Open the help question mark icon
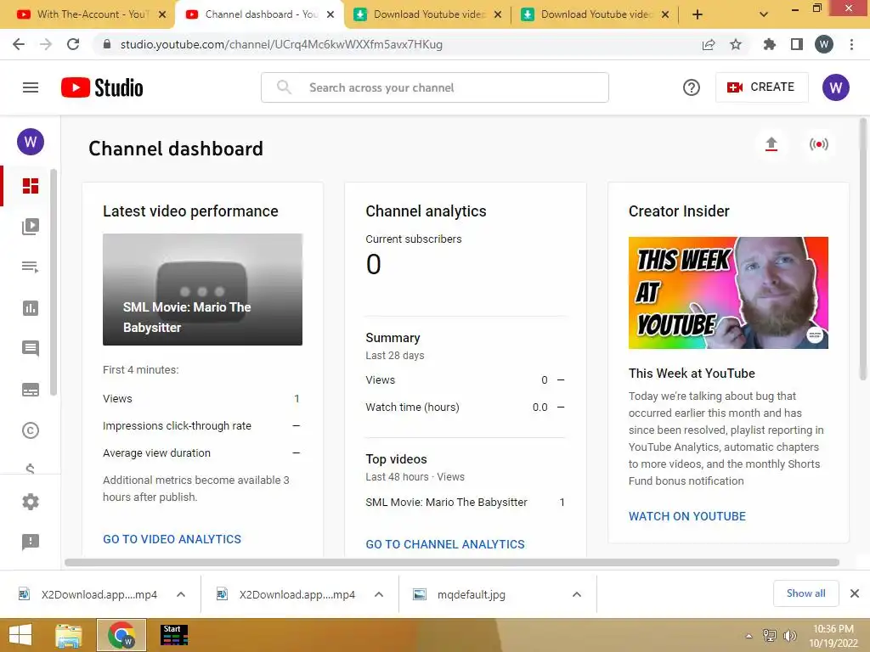870x652 pixels. tap(692, 87)
